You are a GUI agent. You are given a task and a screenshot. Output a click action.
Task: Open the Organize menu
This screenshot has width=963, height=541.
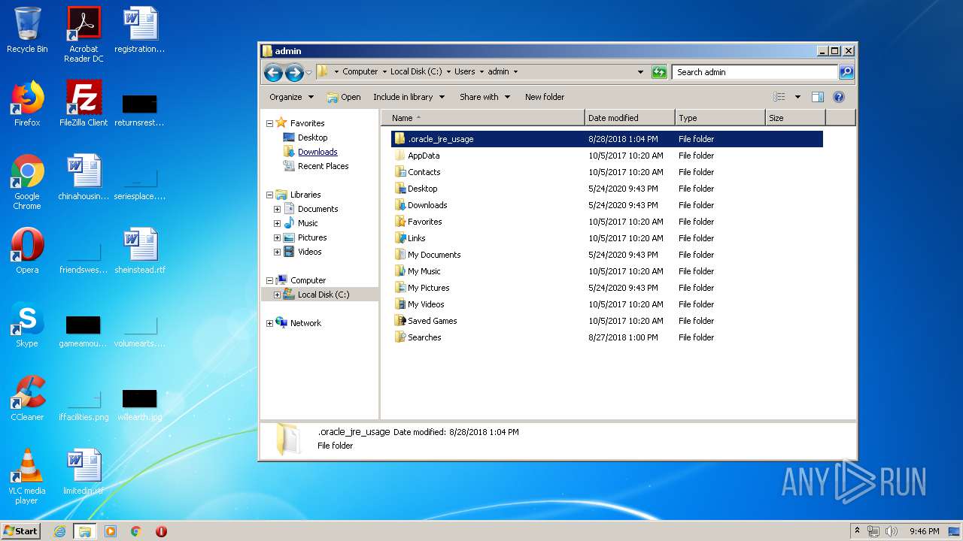point(291,97)
